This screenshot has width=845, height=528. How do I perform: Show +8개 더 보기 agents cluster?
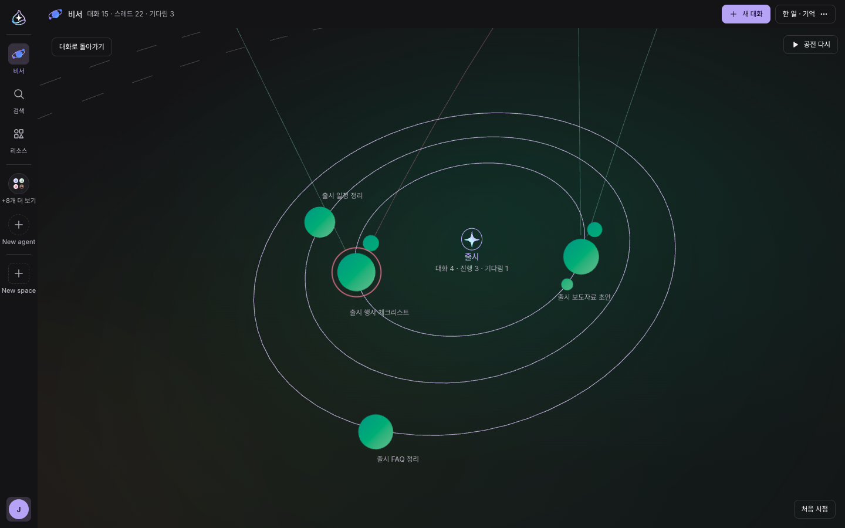(x=19, y=184)
